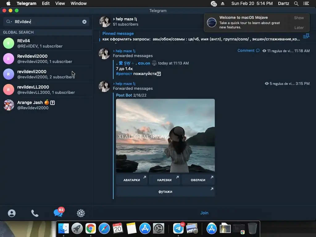Open the Post Bot sender link

pos(124,95)
